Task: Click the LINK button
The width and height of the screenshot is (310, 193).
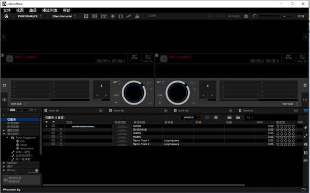Action: point(152,16)
